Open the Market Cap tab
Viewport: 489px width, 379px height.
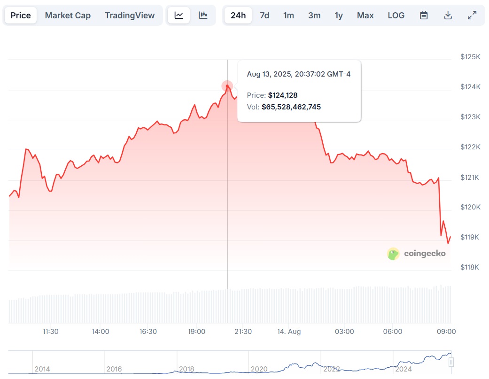(x=68, y=15)
